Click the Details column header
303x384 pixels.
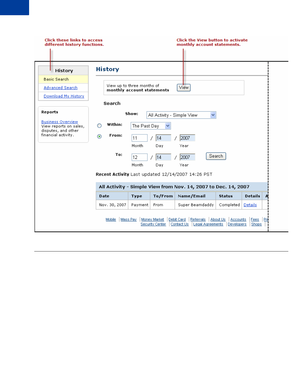click(x=252, y=196)
